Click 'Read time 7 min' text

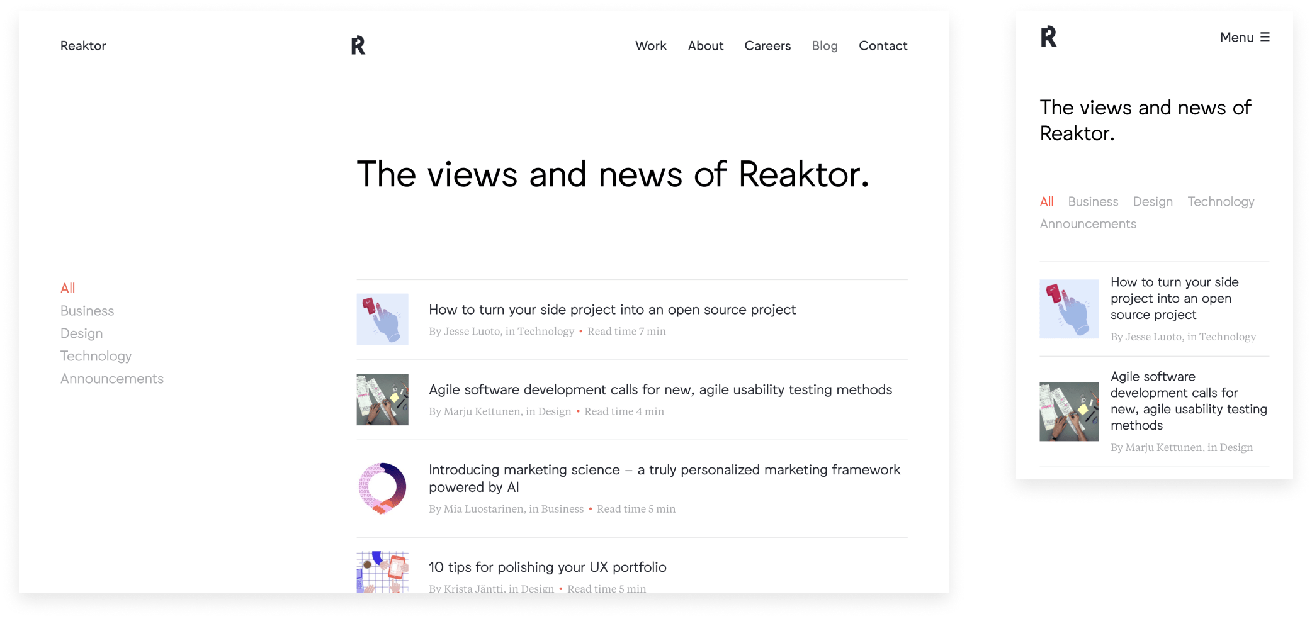tap(626, 332)
